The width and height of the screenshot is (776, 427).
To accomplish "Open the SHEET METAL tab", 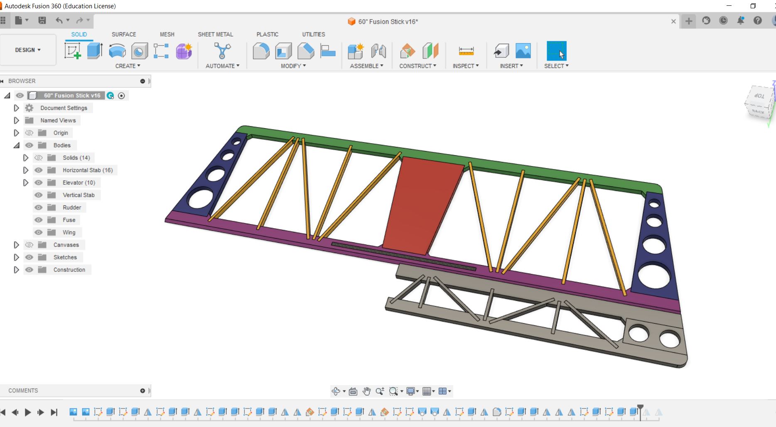I will coord(215,34).
